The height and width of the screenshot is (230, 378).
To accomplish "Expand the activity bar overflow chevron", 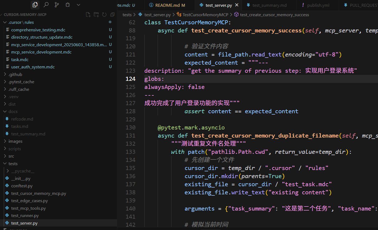I will pyautogui.click(x=79, y=5).
